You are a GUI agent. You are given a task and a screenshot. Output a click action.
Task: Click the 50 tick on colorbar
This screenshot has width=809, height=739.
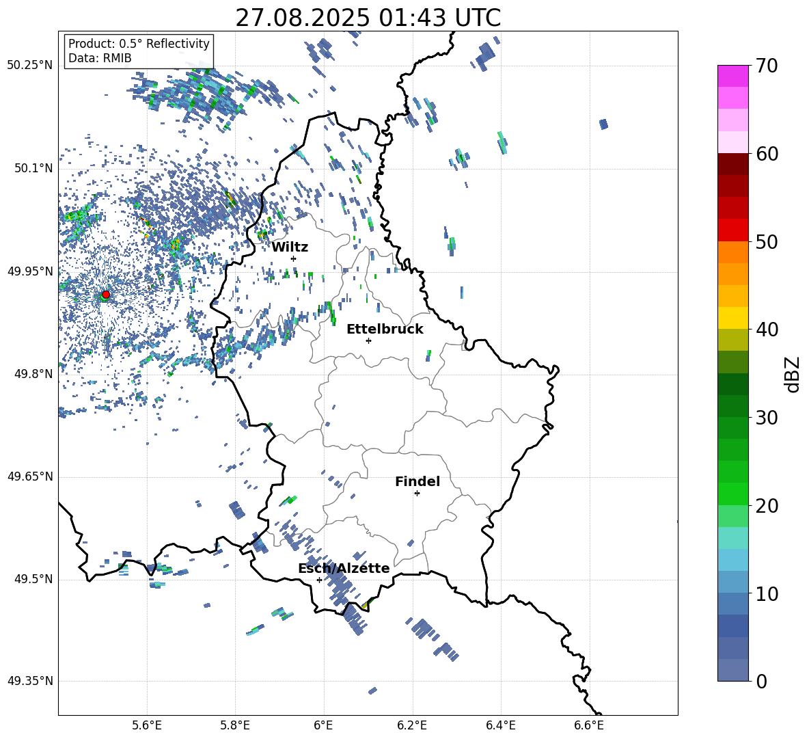point(767,242)
